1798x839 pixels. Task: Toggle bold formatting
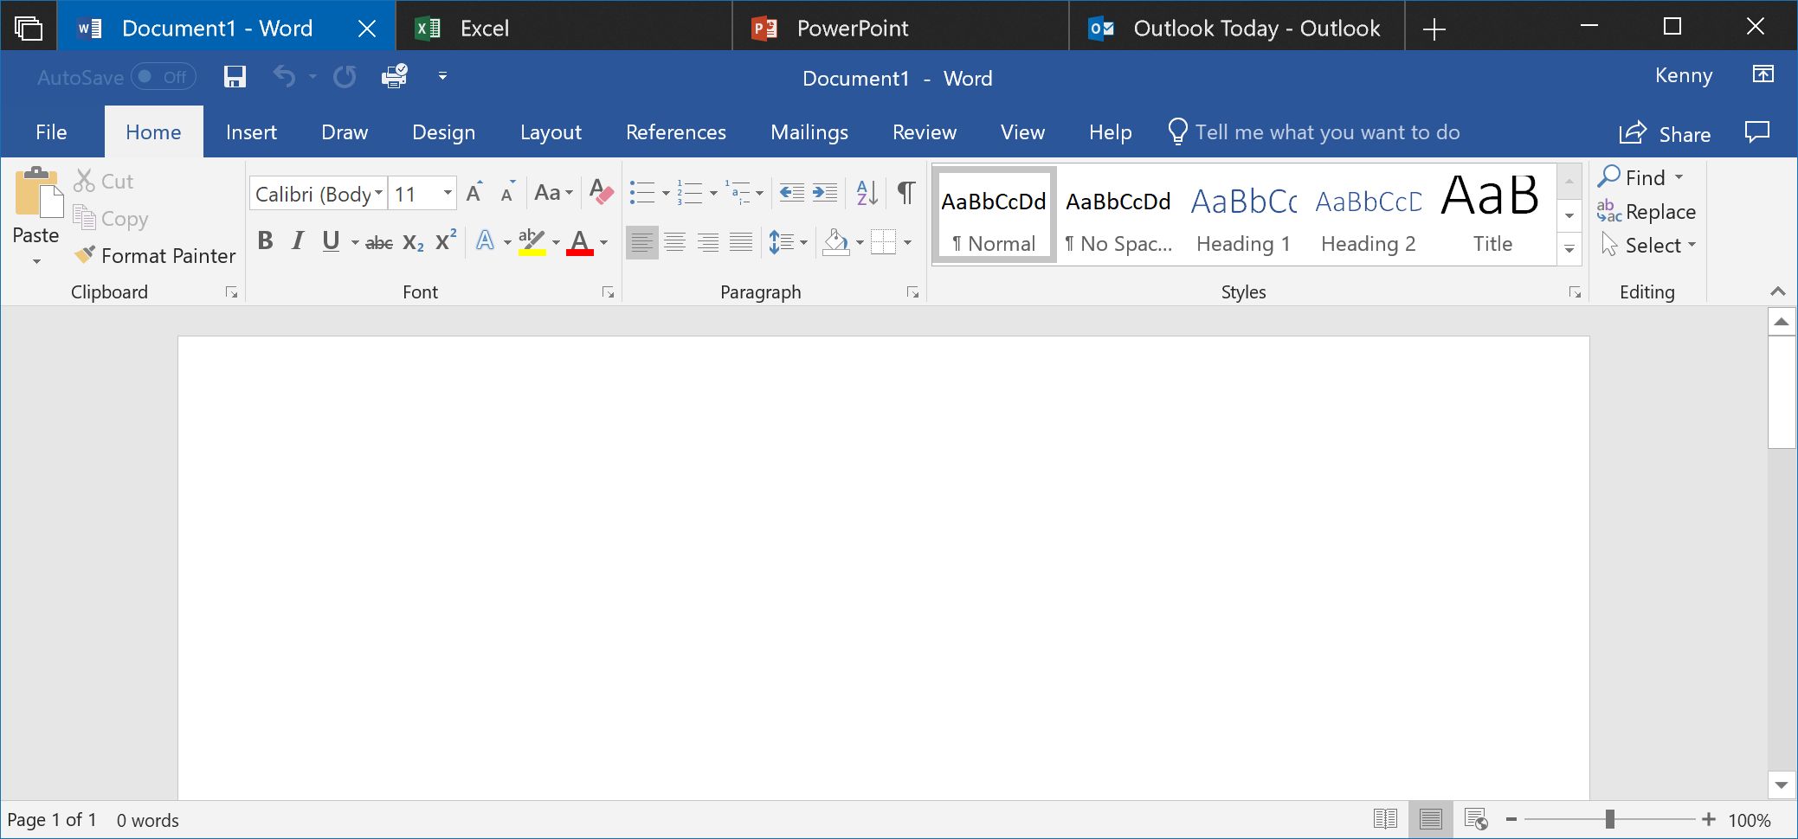pos(265,241)
